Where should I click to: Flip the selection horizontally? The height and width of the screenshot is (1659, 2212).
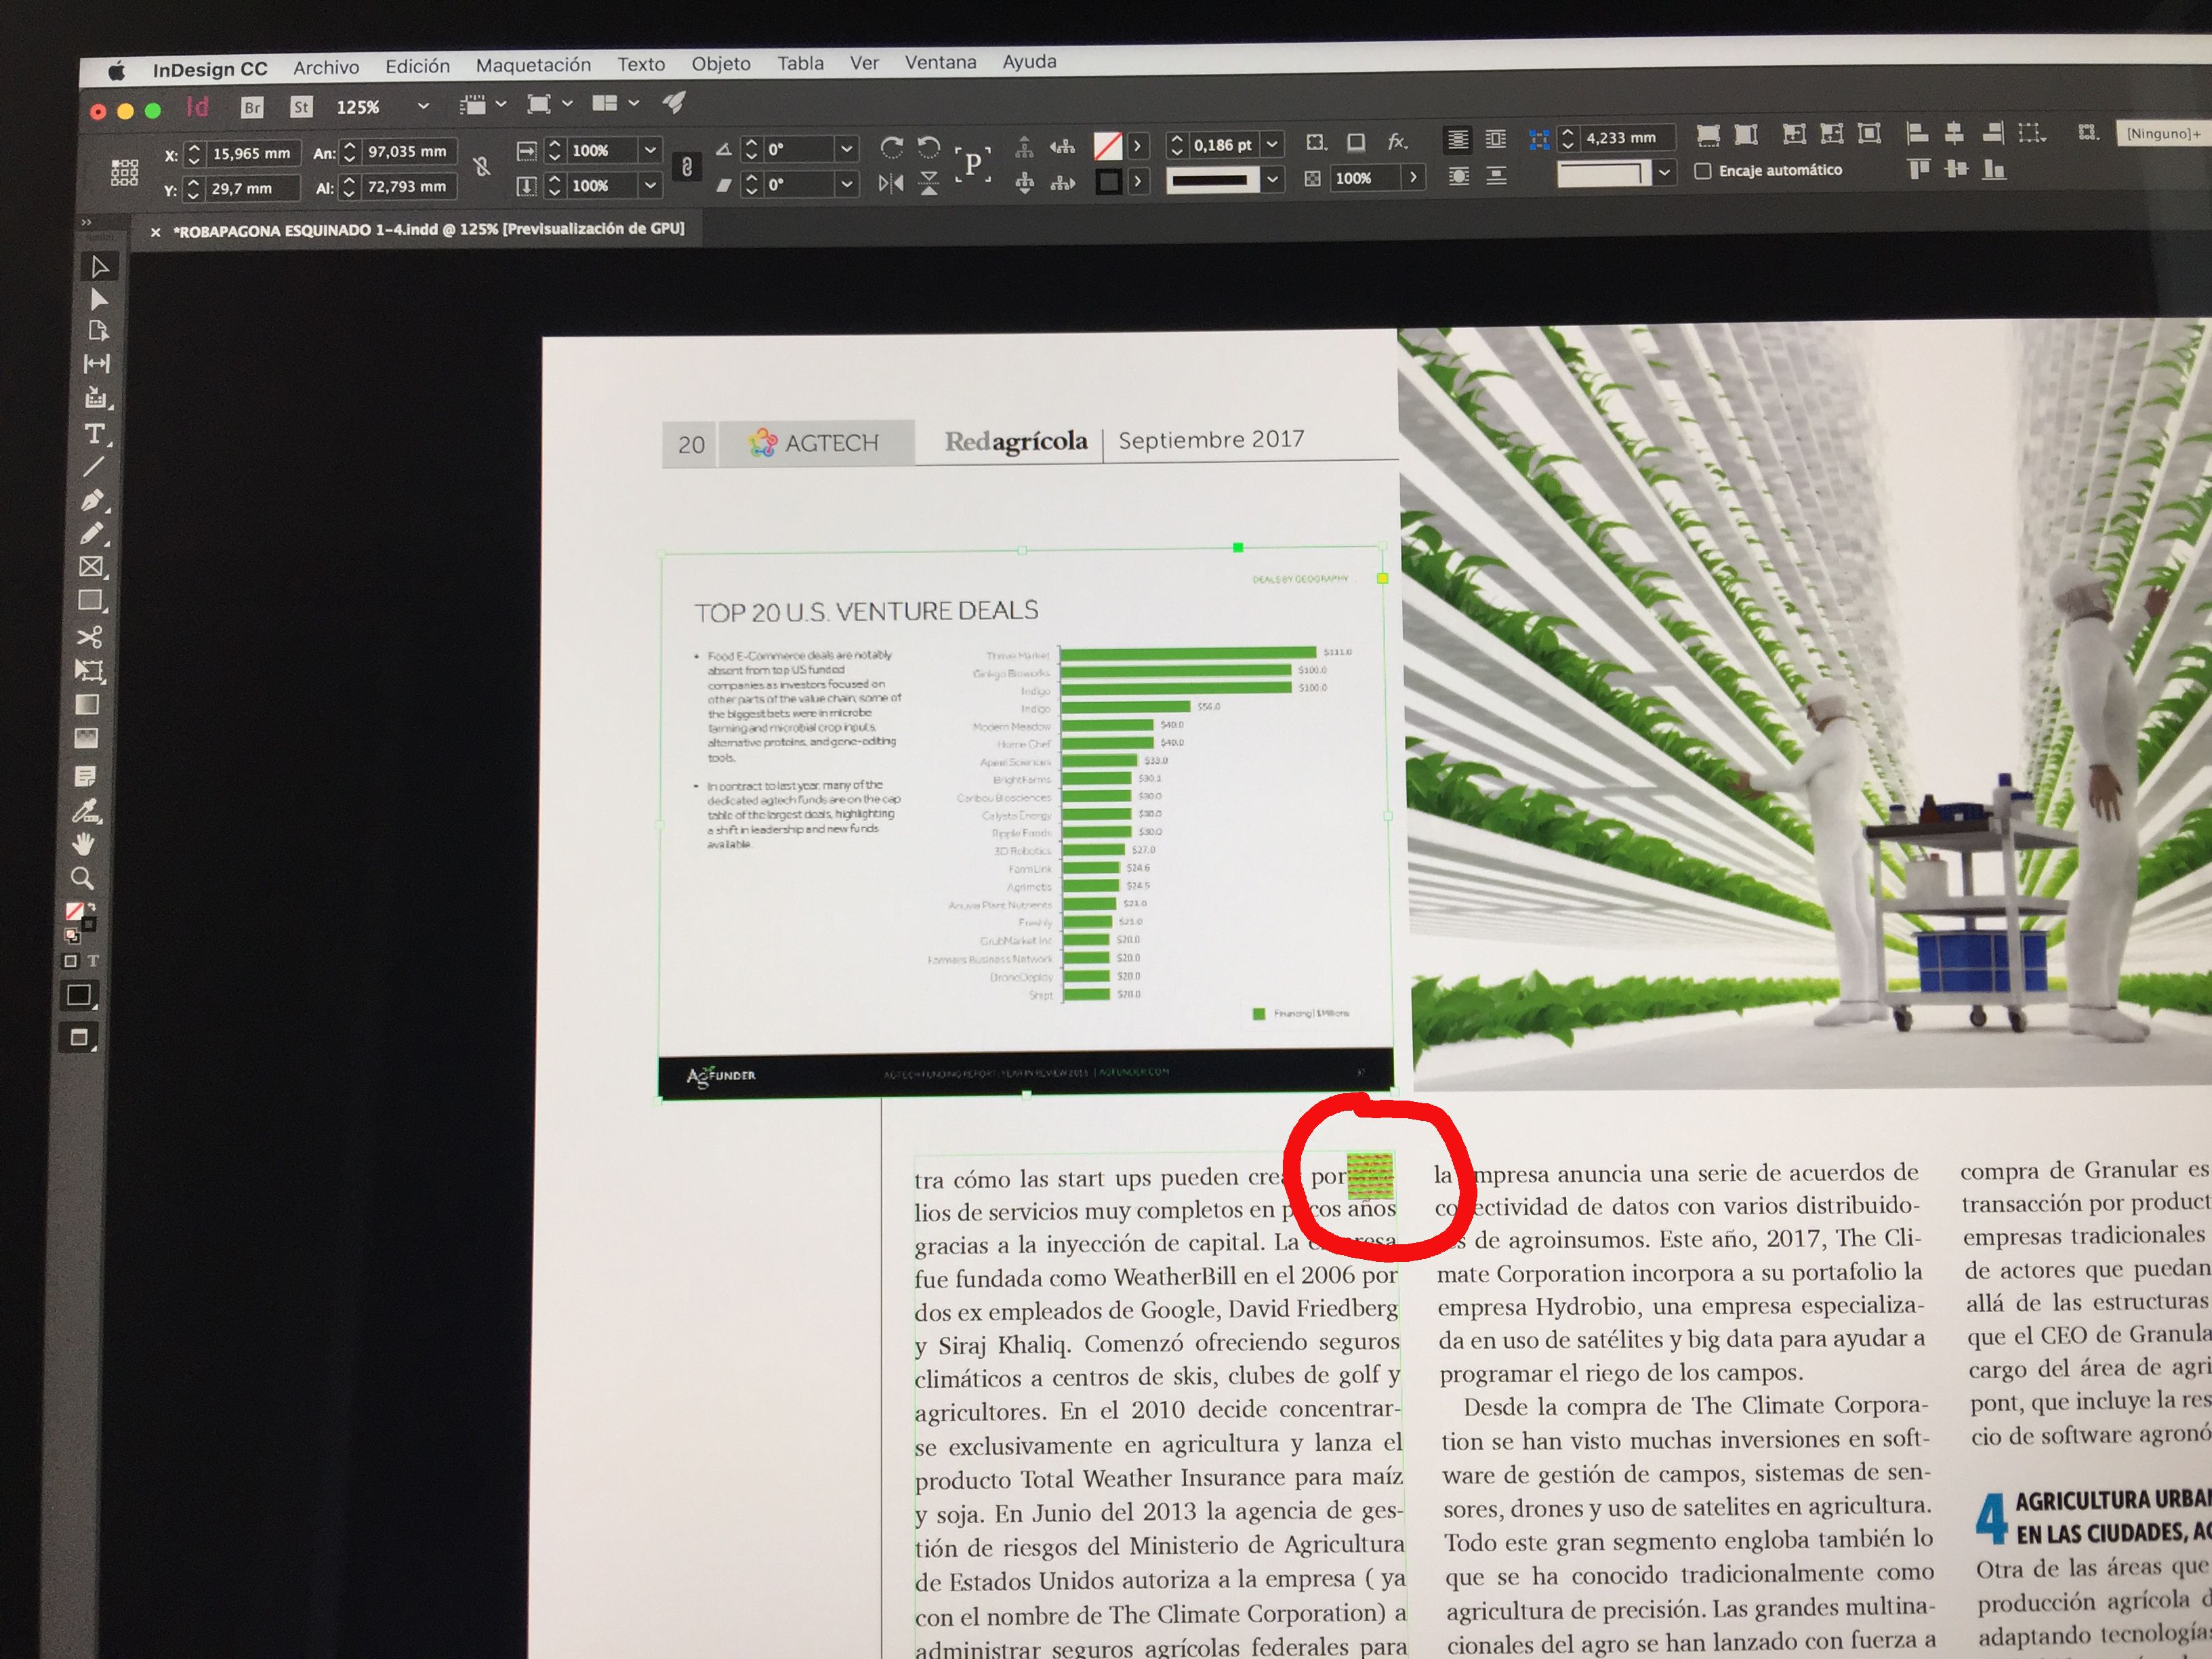point(891,184)
